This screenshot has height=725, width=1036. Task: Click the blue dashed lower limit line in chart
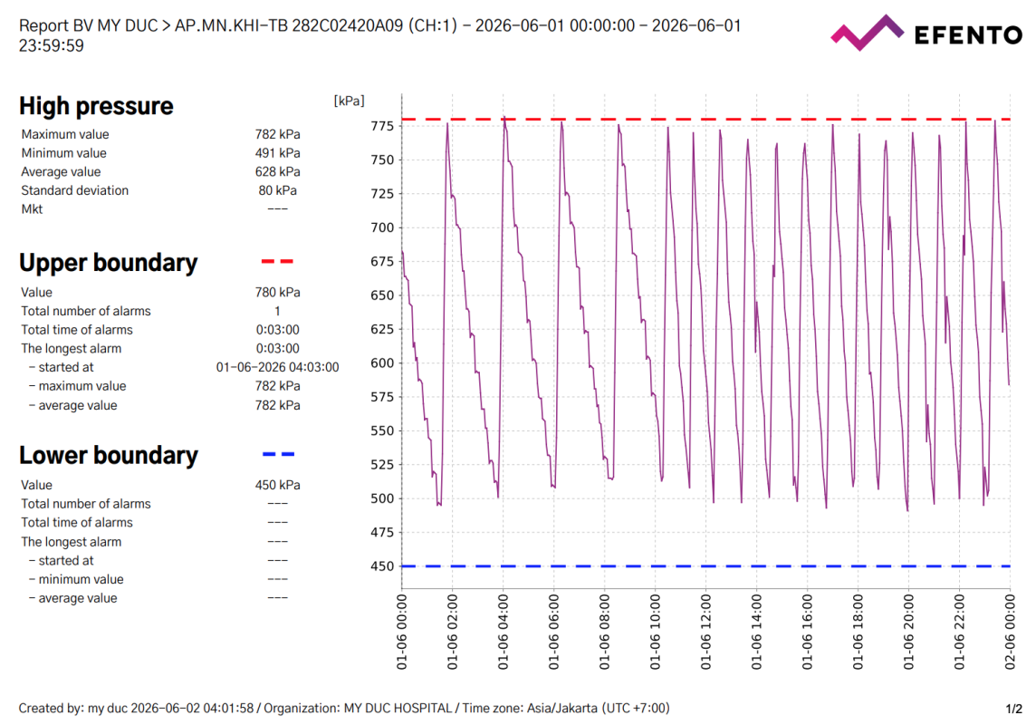click(705, 566)
